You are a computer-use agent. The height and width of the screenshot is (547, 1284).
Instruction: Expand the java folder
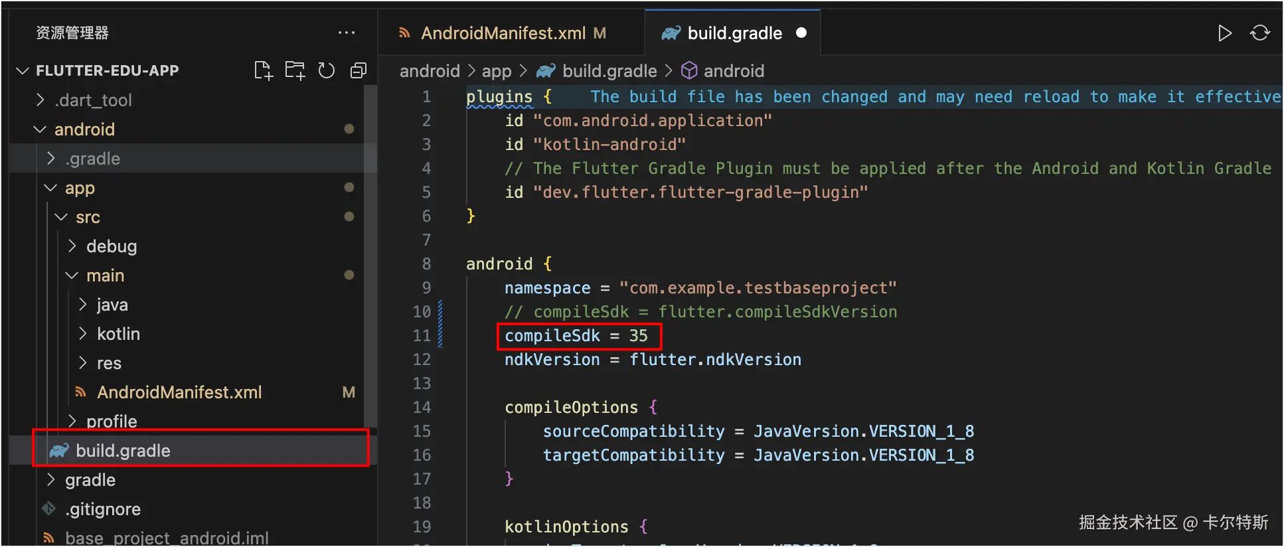point(83,304)
